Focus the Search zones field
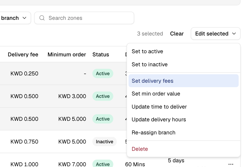 click(84, 18)
